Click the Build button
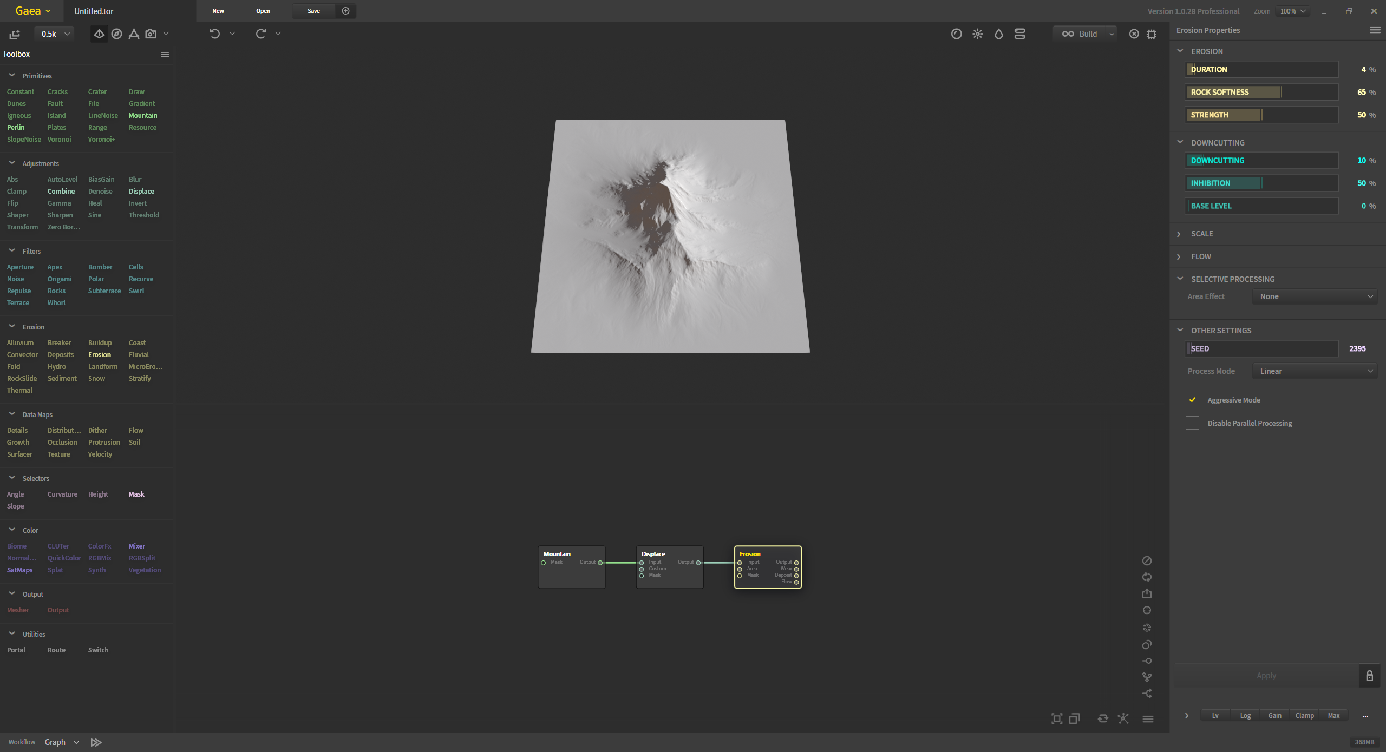The image size is (1386, 752). [1080, 34]
